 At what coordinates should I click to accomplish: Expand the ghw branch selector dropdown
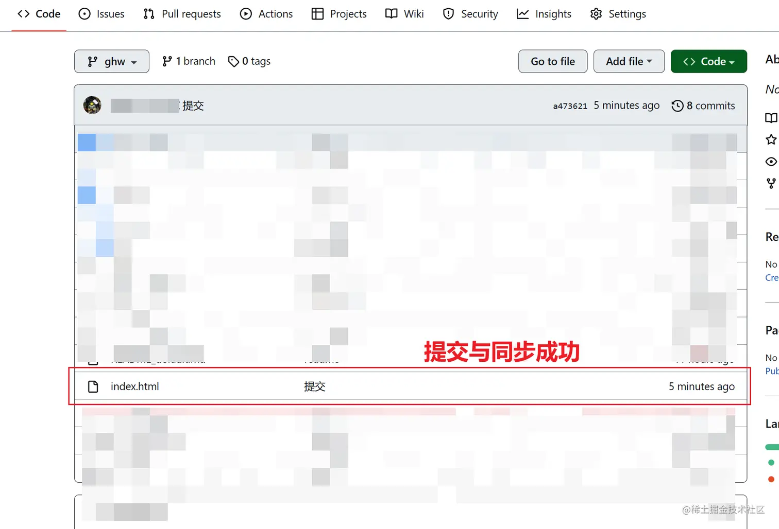[x=112, y=61]
